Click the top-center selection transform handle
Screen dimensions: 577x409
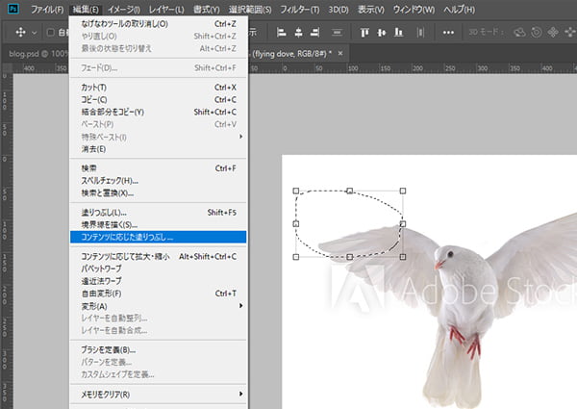[x=350, y=191]
